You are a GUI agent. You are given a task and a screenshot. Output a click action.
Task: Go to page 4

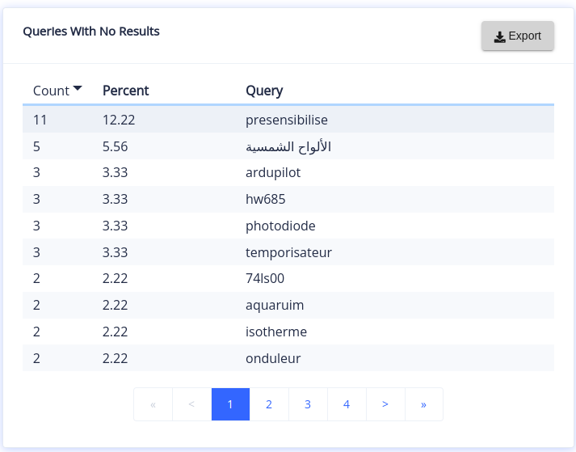(x=347, y=404)
